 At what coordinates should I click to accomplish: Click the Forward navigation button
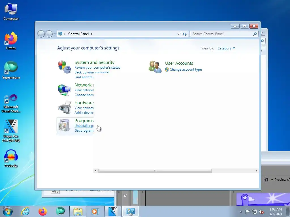click(x=49, y=34)
